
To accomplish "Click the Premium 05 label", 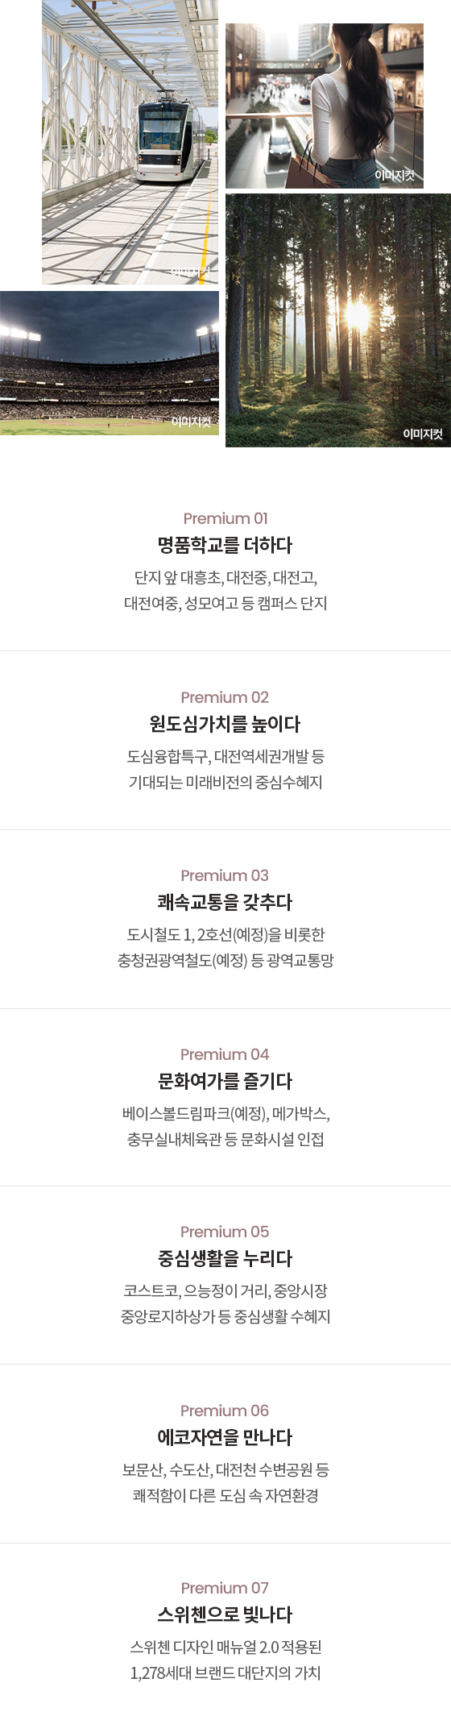I will 225,1232.
